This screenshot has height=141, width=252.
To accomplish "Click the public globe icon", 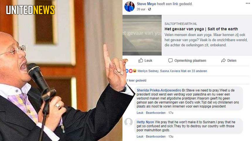I will click(x=149, y=9).
